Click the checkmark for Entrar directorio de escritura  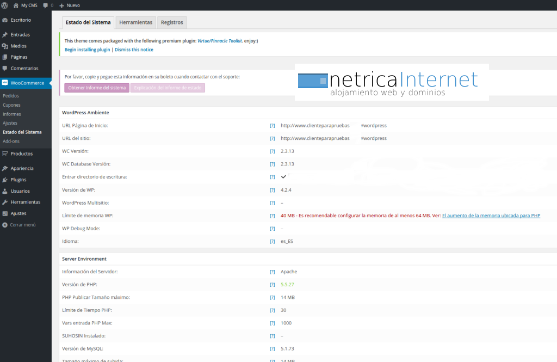[x=283, y=177]
